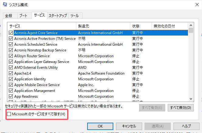This screenshot has height=133, width=202.
Task: Switch to the 全般 tab
Action: coord(9,16)
